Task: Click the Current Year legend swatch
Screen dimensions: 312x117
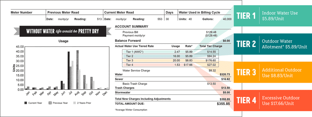Action: (26, 103)
